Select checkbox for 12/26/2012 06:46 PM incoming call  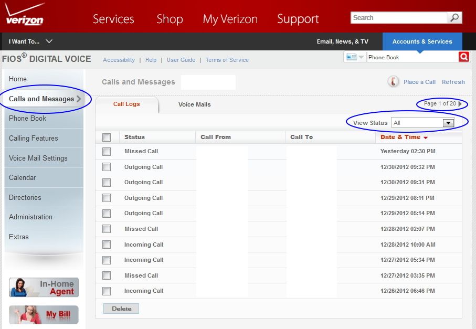pos(107,291)
